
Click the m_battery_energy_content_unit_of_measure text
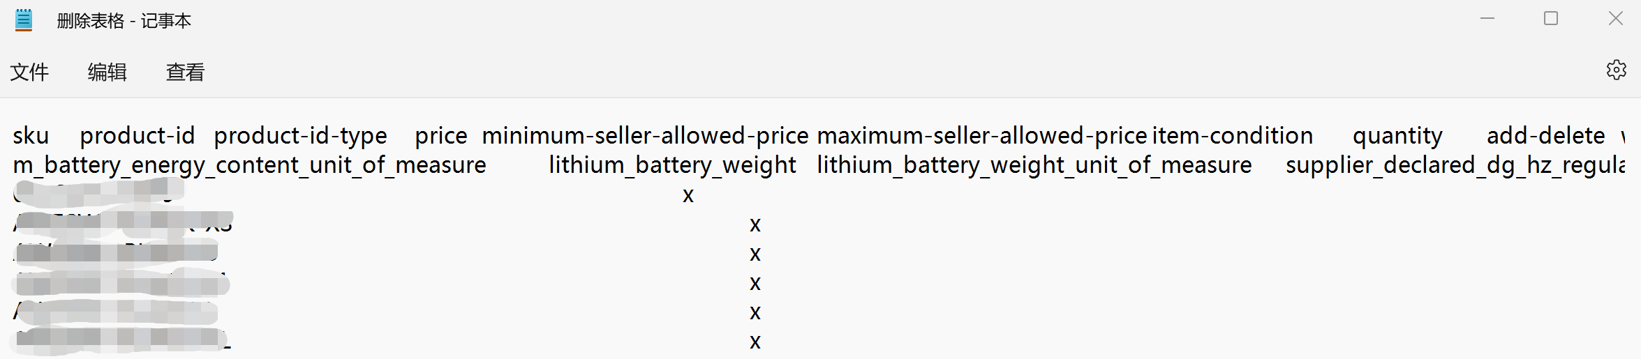coord(250,165)
